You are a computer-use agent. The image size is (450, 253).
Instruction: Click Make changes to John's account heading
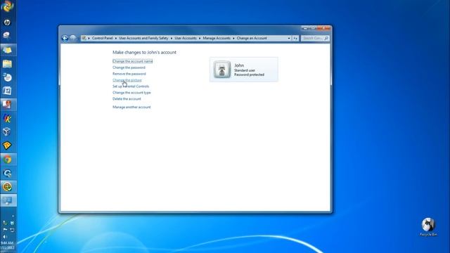pos(144,53)
